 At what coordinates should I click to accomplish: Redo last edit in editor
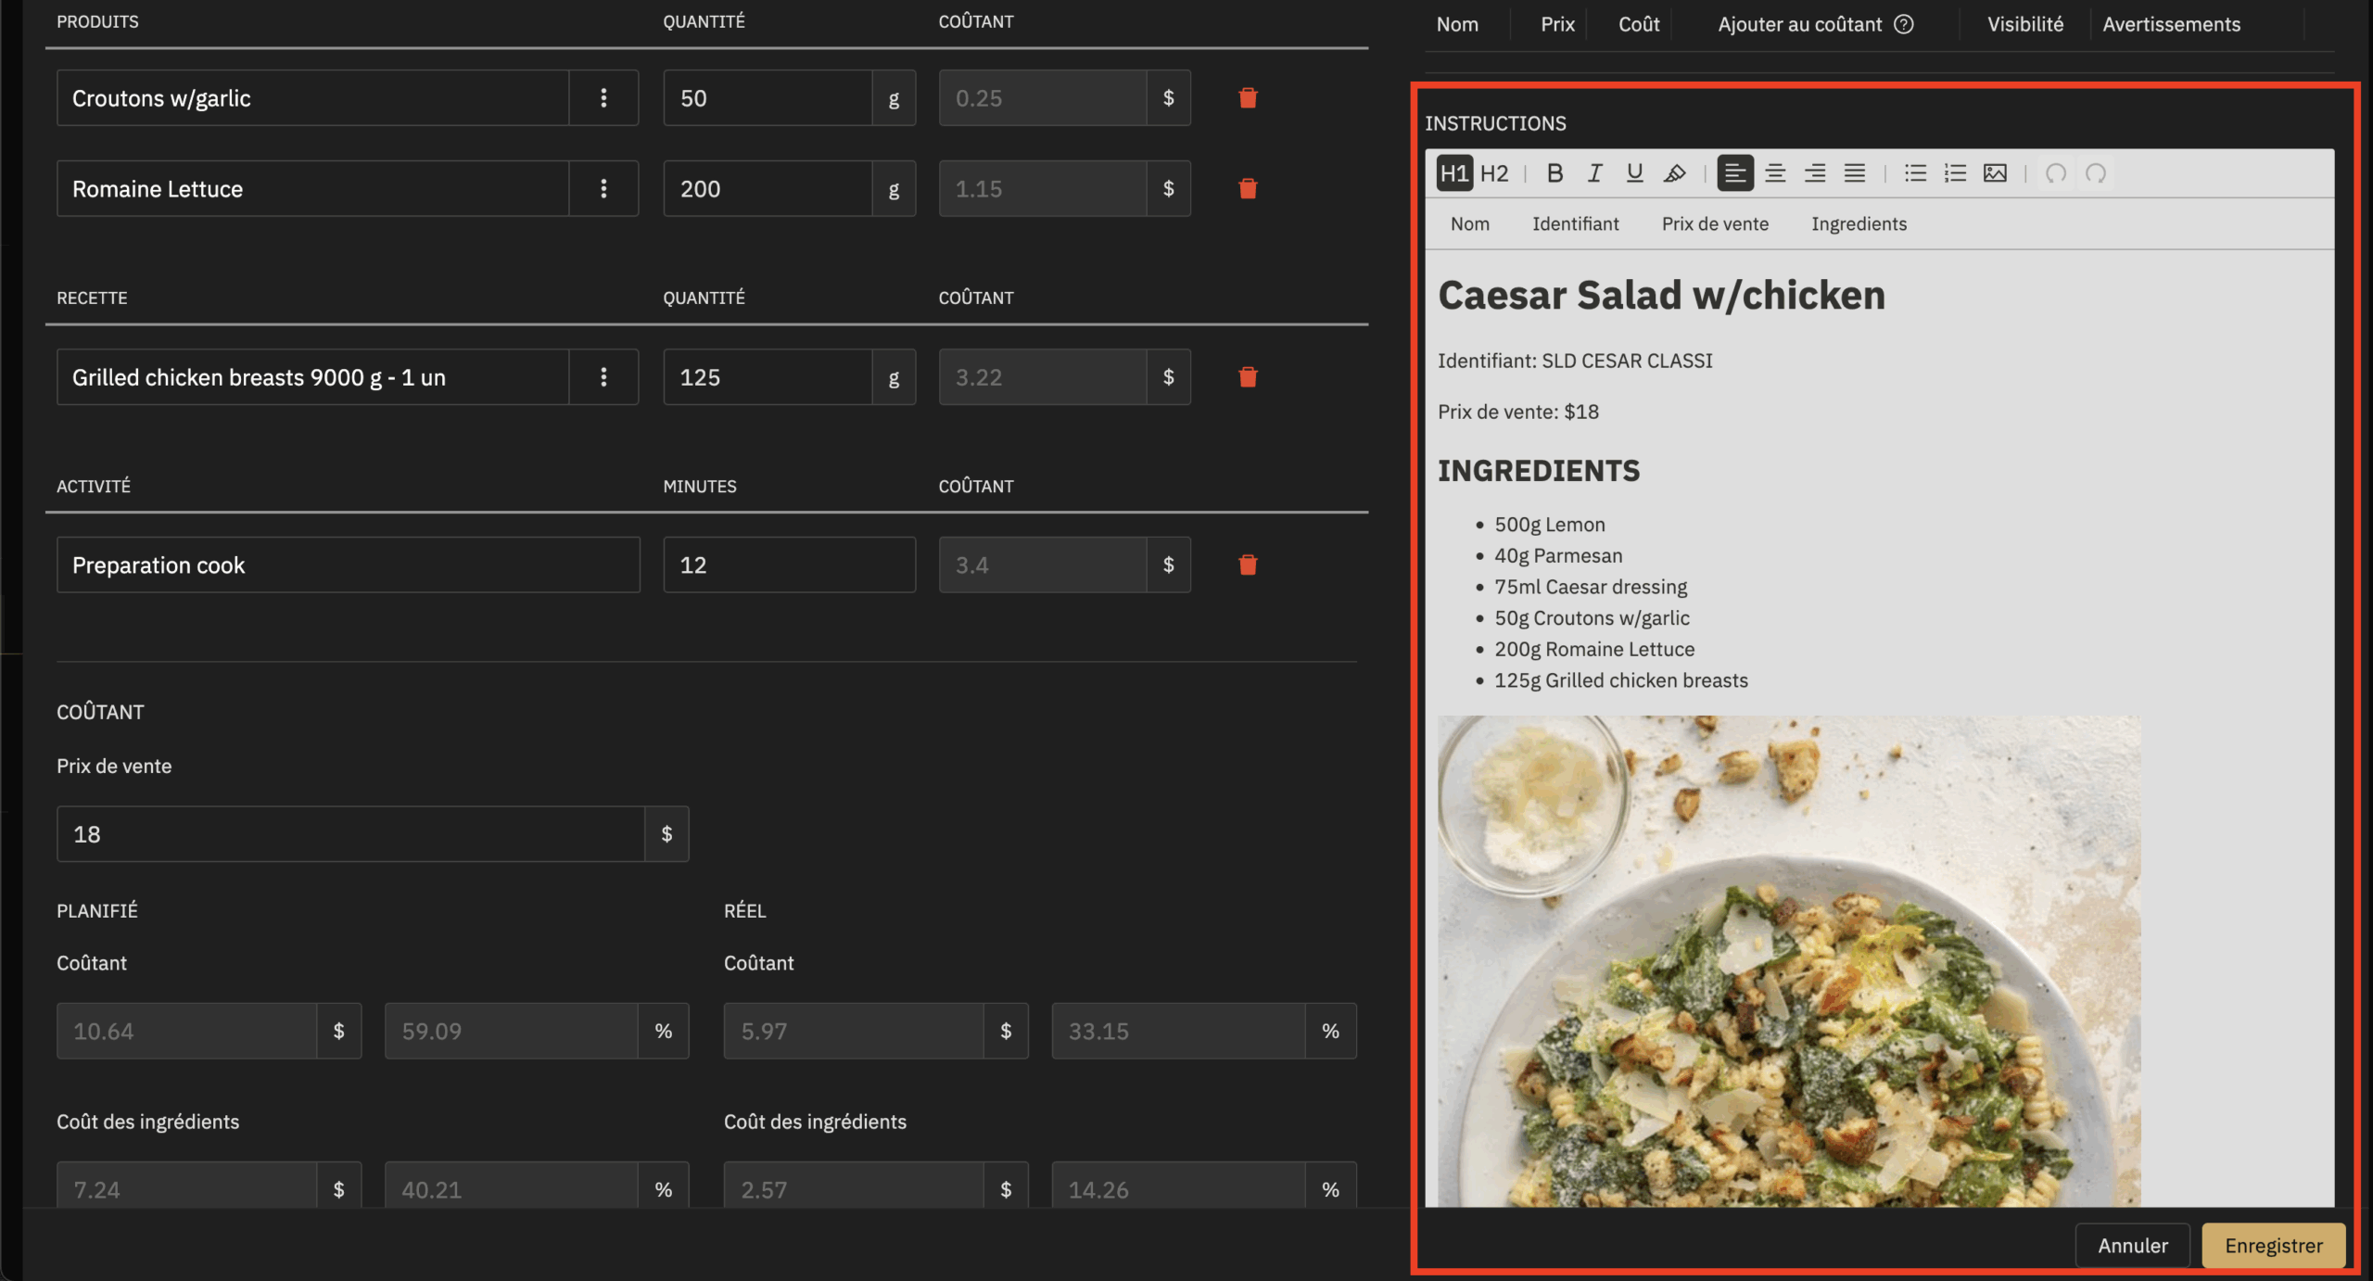(x=2095, y=173)
